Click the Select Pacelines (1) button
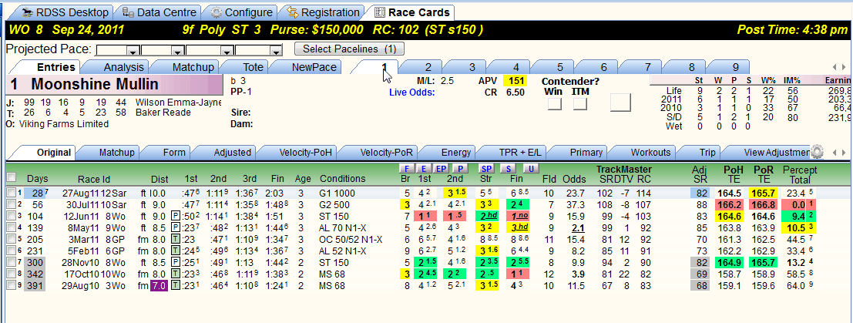The height and width of the screenshot is (323, 853). (x=349, y=49)
